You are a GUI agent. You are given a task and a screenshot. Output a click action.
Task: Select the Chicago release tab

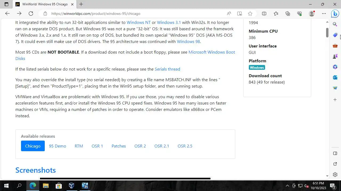click(33, 146)
